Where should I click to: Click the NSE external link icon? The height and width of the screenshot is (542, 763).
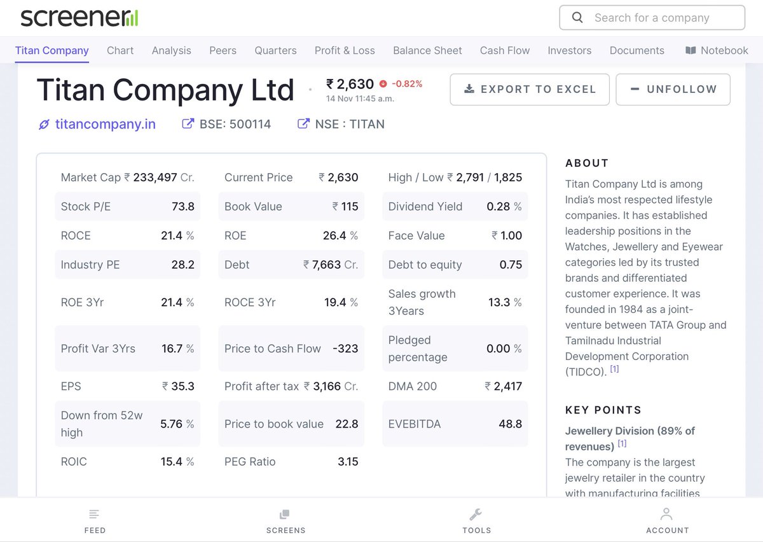click(x=304, y=123)
